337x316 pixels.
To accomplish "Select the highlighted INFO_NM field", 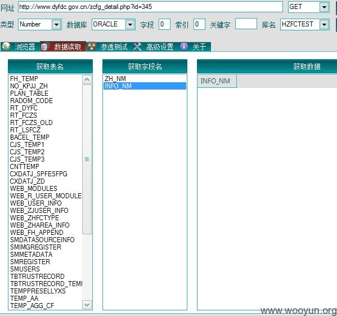I will pyautogui.click(x=145, y=86).
